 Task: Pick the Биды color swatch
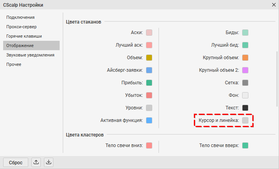click(x=245, y=33)
